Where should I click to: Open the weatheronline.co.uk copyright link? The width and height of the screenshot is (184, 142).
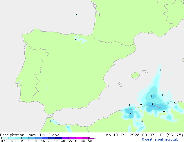160,139
